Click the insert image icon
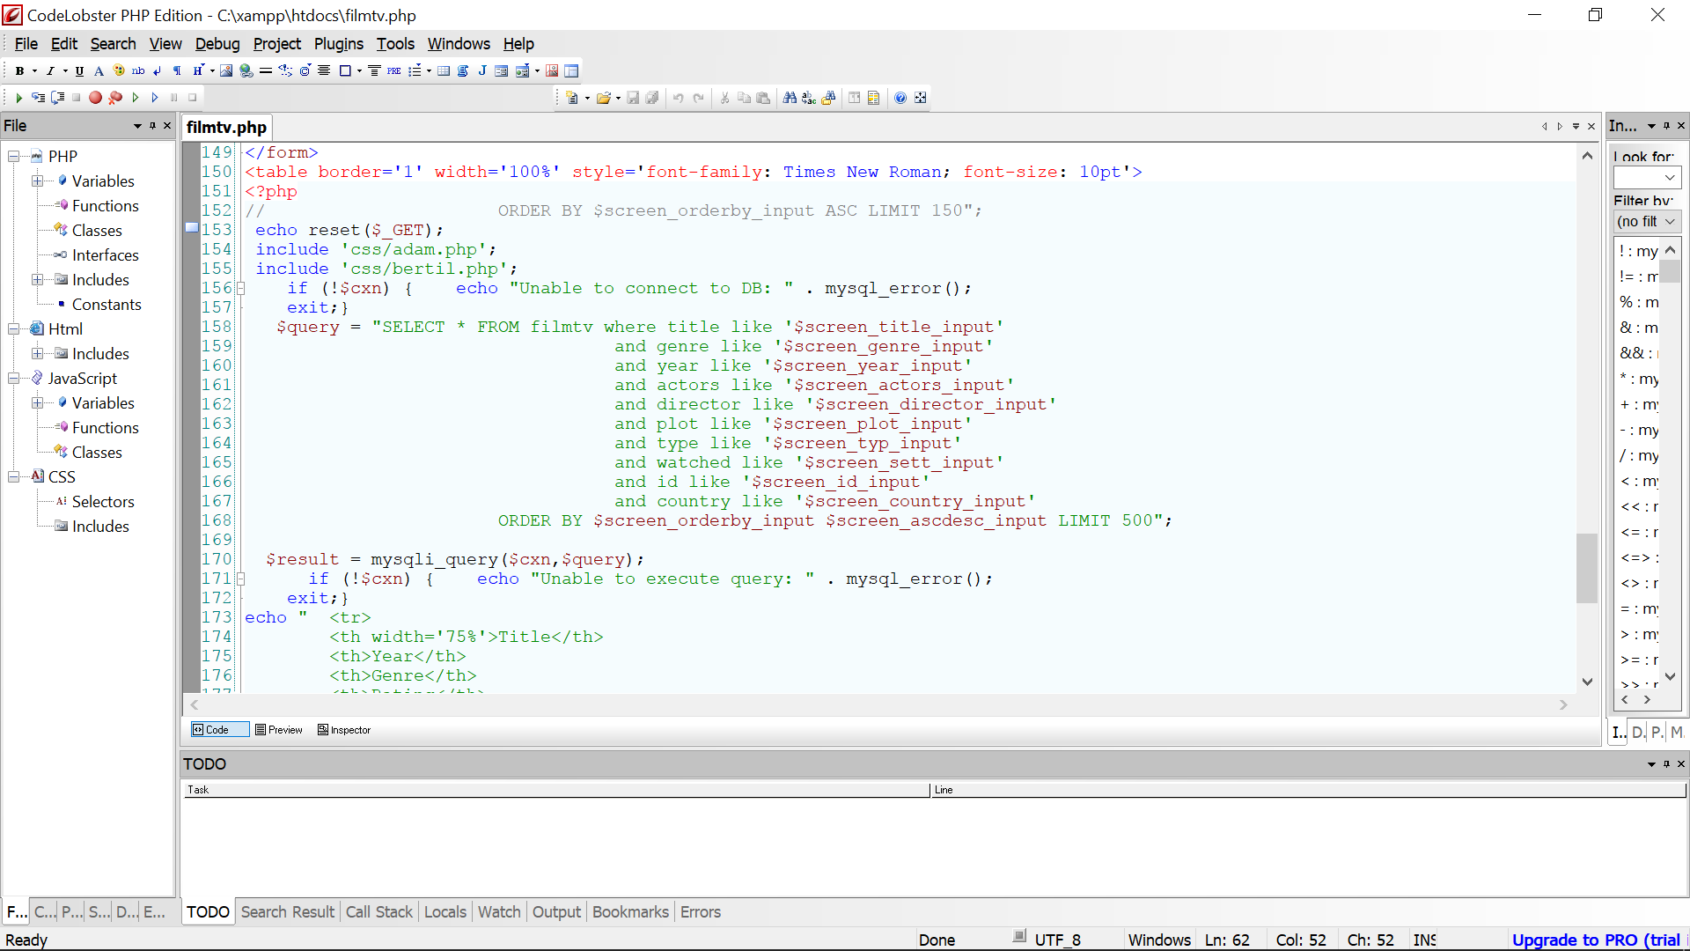The height and width of the screenshot is (951, 1690). 226,71
